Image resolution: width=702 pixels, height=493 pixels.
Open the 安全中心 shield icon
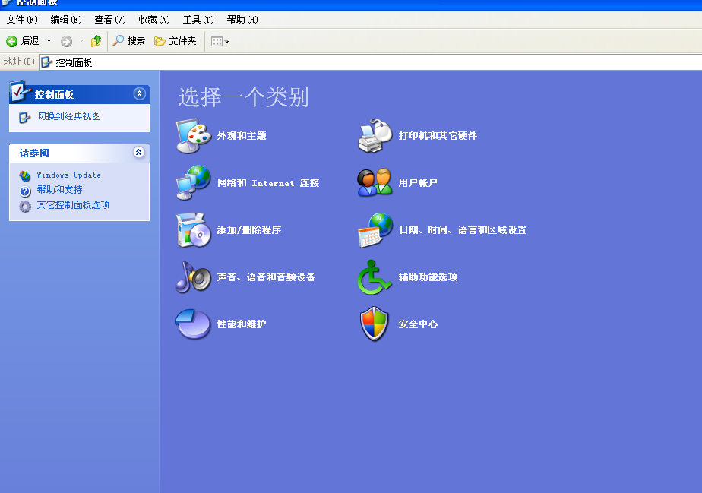(375, 324)
